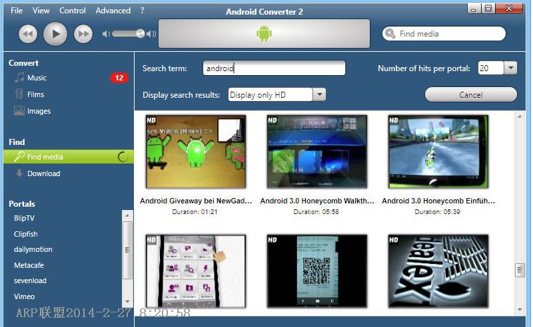This screenshot has width=533, height=327.
Task: Open the question mark help menu
Action: (143, 11)
